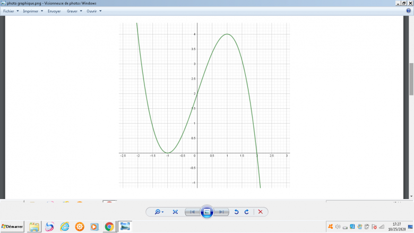Open the Graver dropdown menu

74,11
